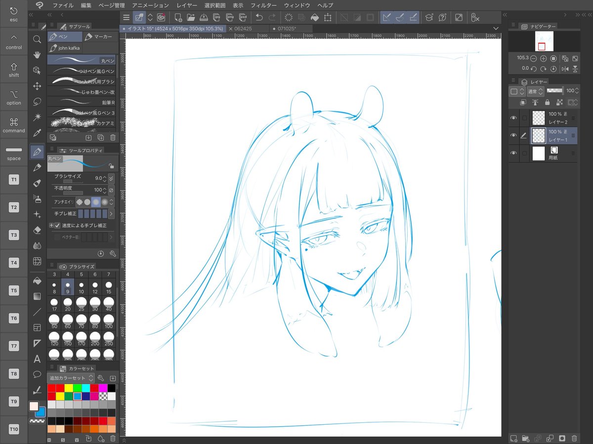Click the tool switch arrows beside pen icon

(150, 17)
